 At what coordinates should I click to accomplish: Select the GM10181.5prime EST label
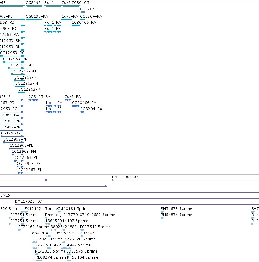click(74, 209)
